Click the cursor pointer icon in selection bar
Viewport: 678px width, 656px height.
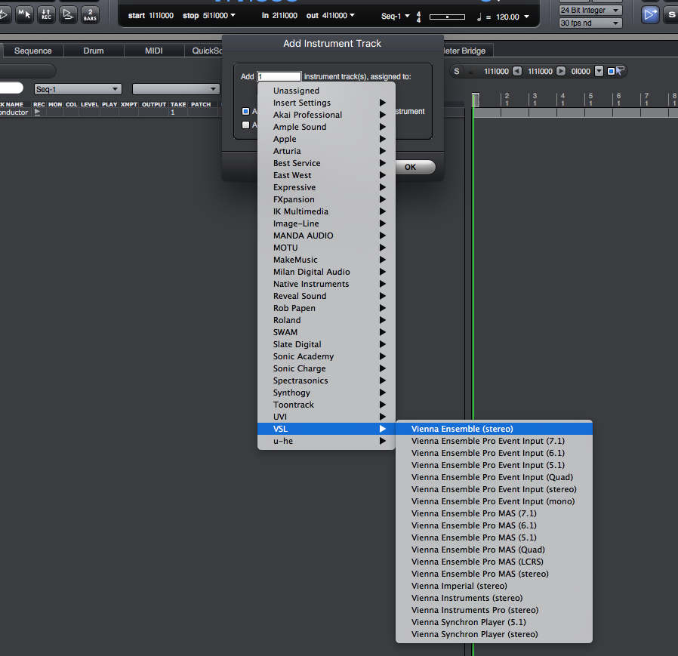point(620,71)
